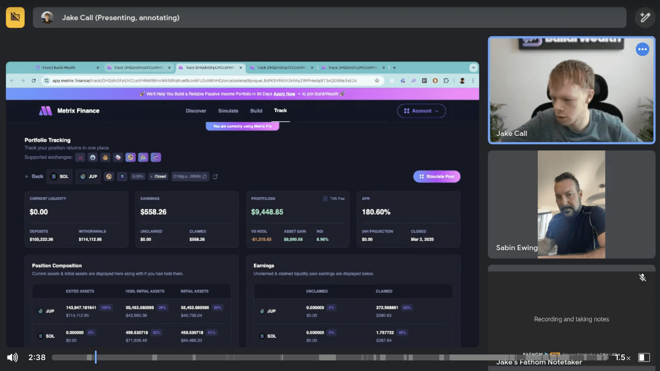660x371 pixels.
Task: Select Jake Call's video thumbnail
Action: point(572,90)
